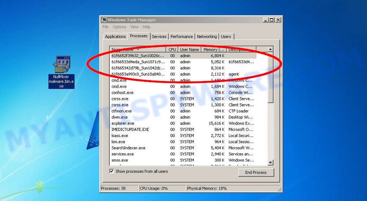Open the View menu
The image size is (367, 201).
134,27
